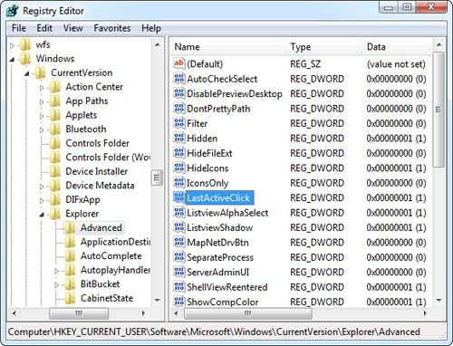
Task: Collapse the Explorer tree node
Action: pos(42,215)
